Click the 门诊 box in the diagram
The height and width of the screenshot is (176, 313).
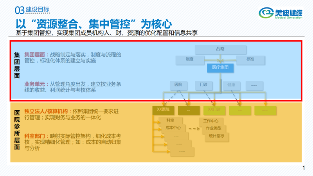pyautogui.click(x=203, y=85)
